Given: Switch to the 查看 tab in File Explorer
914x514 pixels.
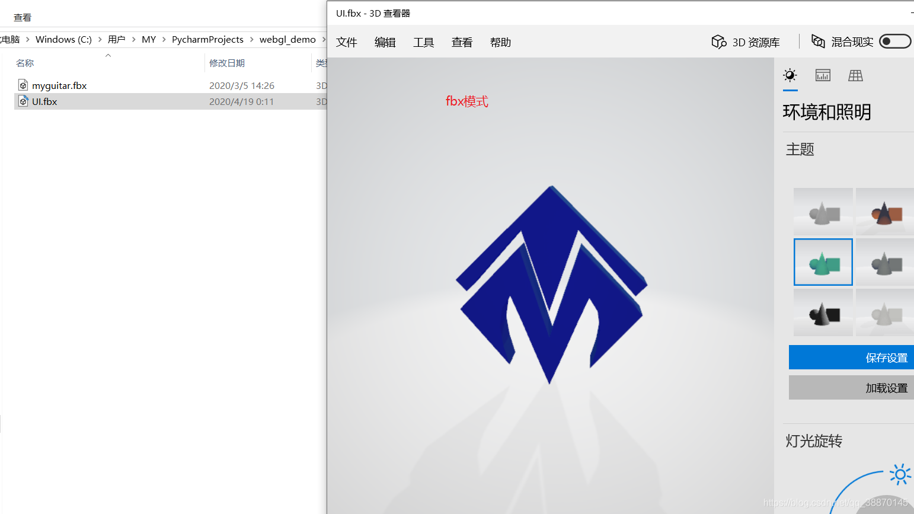Looking at the screenshot, I should [x=23, y=18].
